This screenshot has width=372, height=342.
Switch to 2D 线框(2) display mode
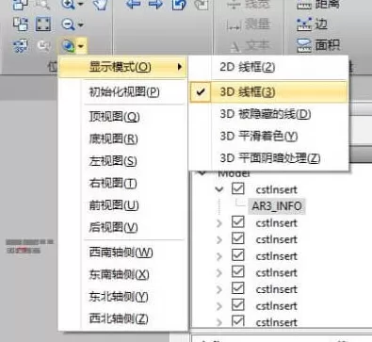[x=268, y=67]
